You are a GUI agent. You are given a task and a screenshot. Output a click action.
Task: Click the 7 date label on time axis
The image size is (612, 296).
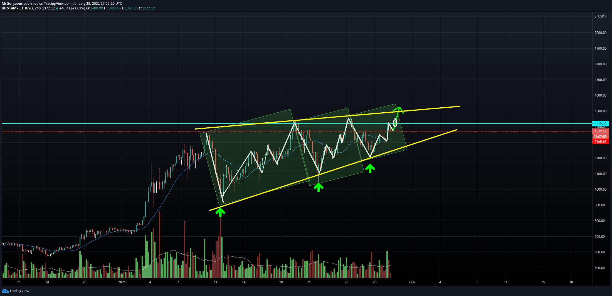(178, 282)
